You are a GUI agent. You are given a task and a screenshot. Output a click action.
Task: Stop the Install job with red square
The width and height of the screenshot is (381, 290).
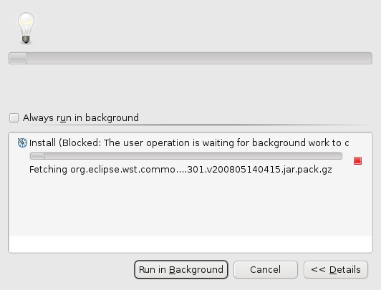pos(357,161)
